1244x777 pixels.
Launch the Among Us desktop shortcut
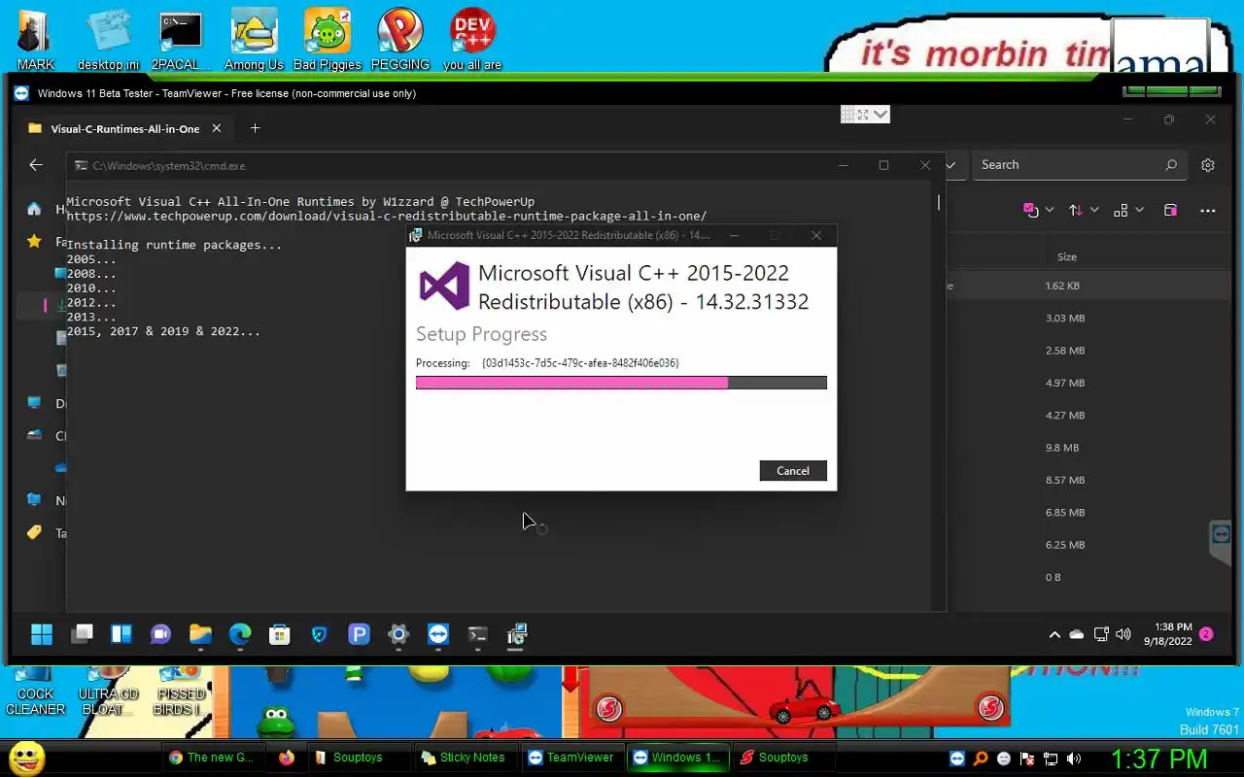[x=254, y=40]
